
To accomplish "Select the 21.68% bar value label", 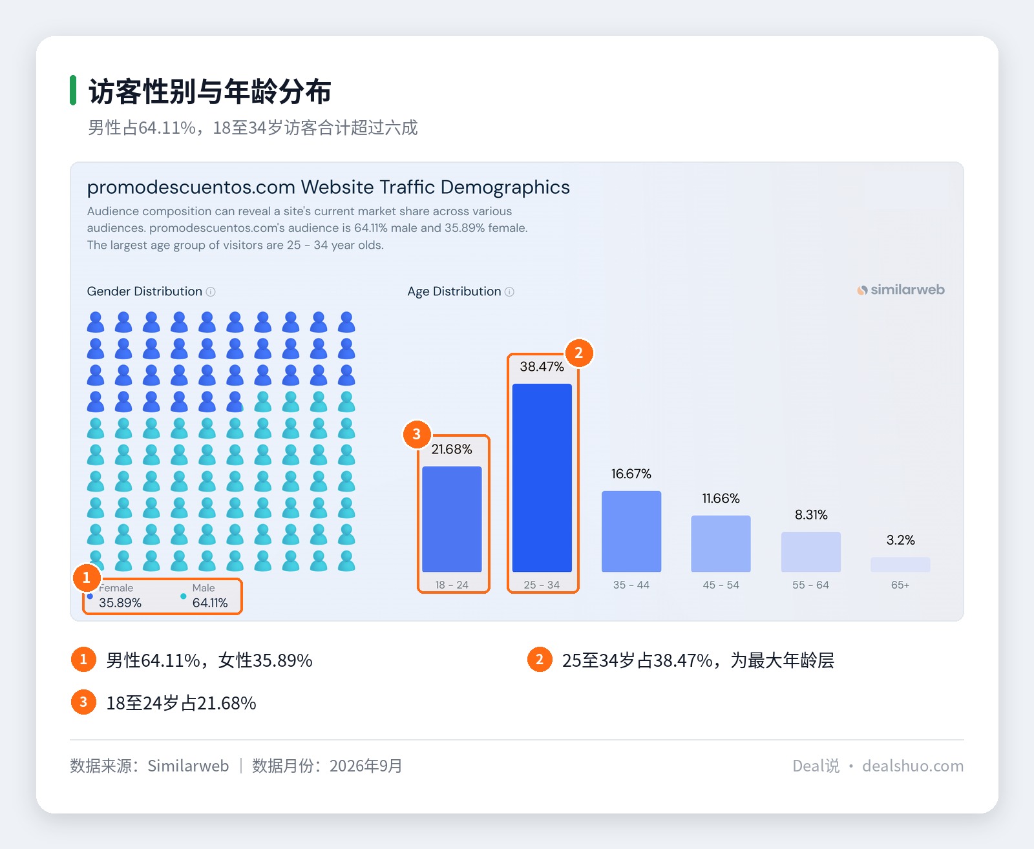I will point(452,449).
